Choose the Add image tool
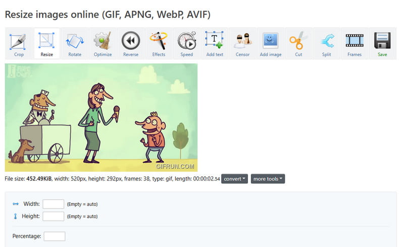 click(x=271, y=43)
